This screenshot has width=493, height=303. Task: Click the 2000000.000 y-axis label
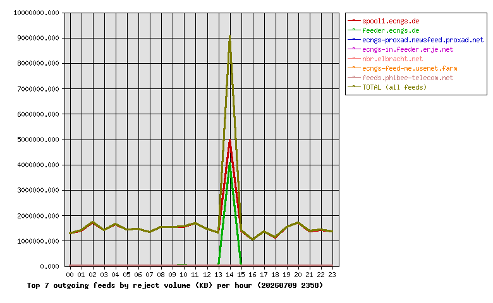pyautogui.click(x=38, y=216)
